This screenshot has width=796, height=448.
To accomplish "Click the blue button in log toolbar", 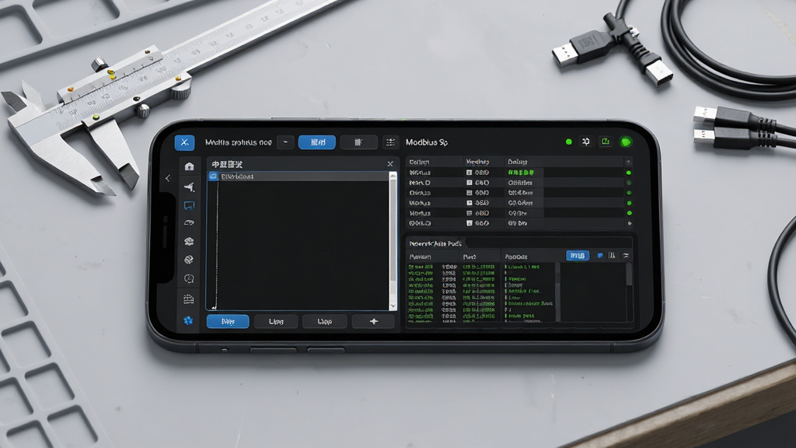I will tap(578, 255).
